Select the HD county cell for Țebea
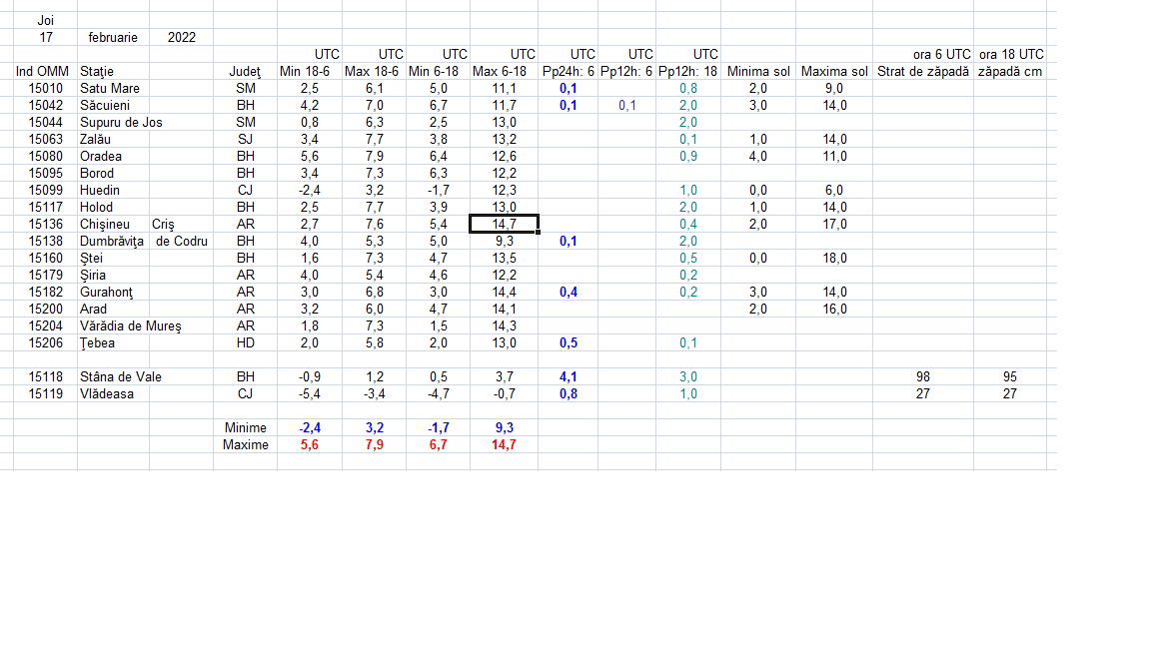The height and width of the screenshot is (647, 1151). coord(245,341)
